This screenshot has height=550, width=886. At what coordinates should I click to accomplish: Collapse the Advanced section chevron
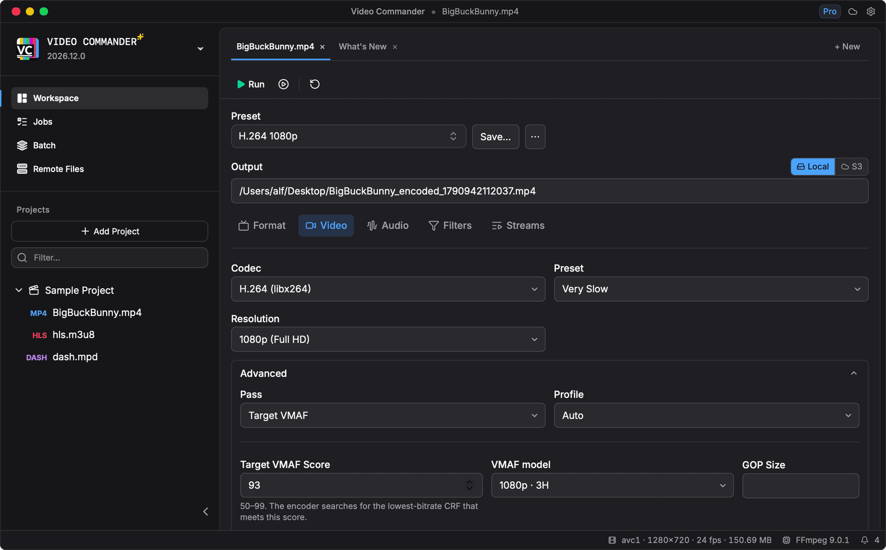point(854,373)
